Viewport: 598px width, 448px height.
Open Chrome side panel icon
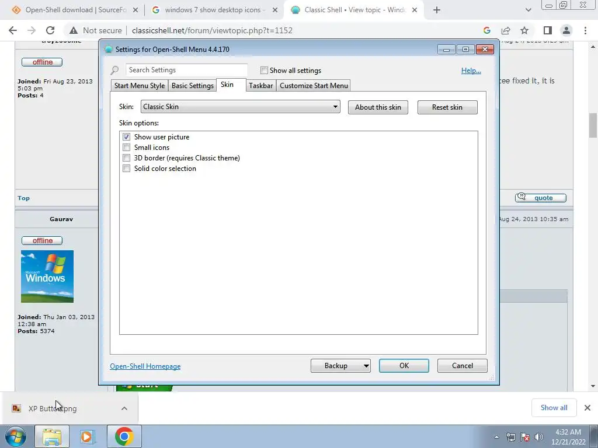(548, 30)
